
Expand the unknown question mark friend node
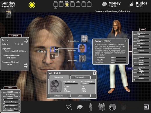(x=52, y=57)
